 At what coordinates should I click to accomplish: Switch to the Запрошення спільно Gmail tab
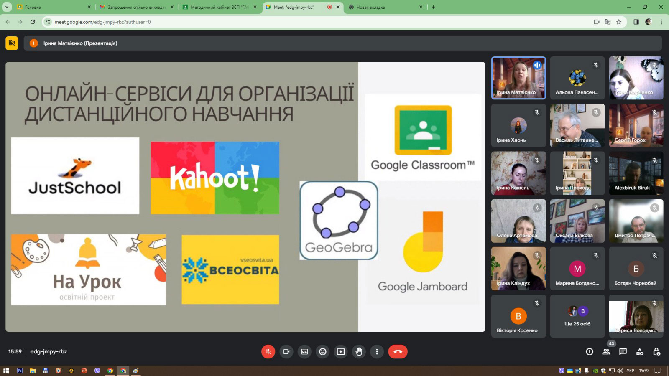click(x=136, y=7)
